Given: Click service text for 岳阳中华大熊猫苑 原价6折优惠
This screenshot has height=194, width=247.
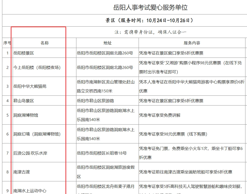Looking at the screenshot, I should [x=192, y=86].
